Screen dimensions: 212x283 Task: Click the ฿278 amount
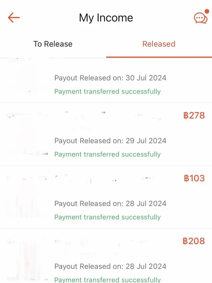194,115
